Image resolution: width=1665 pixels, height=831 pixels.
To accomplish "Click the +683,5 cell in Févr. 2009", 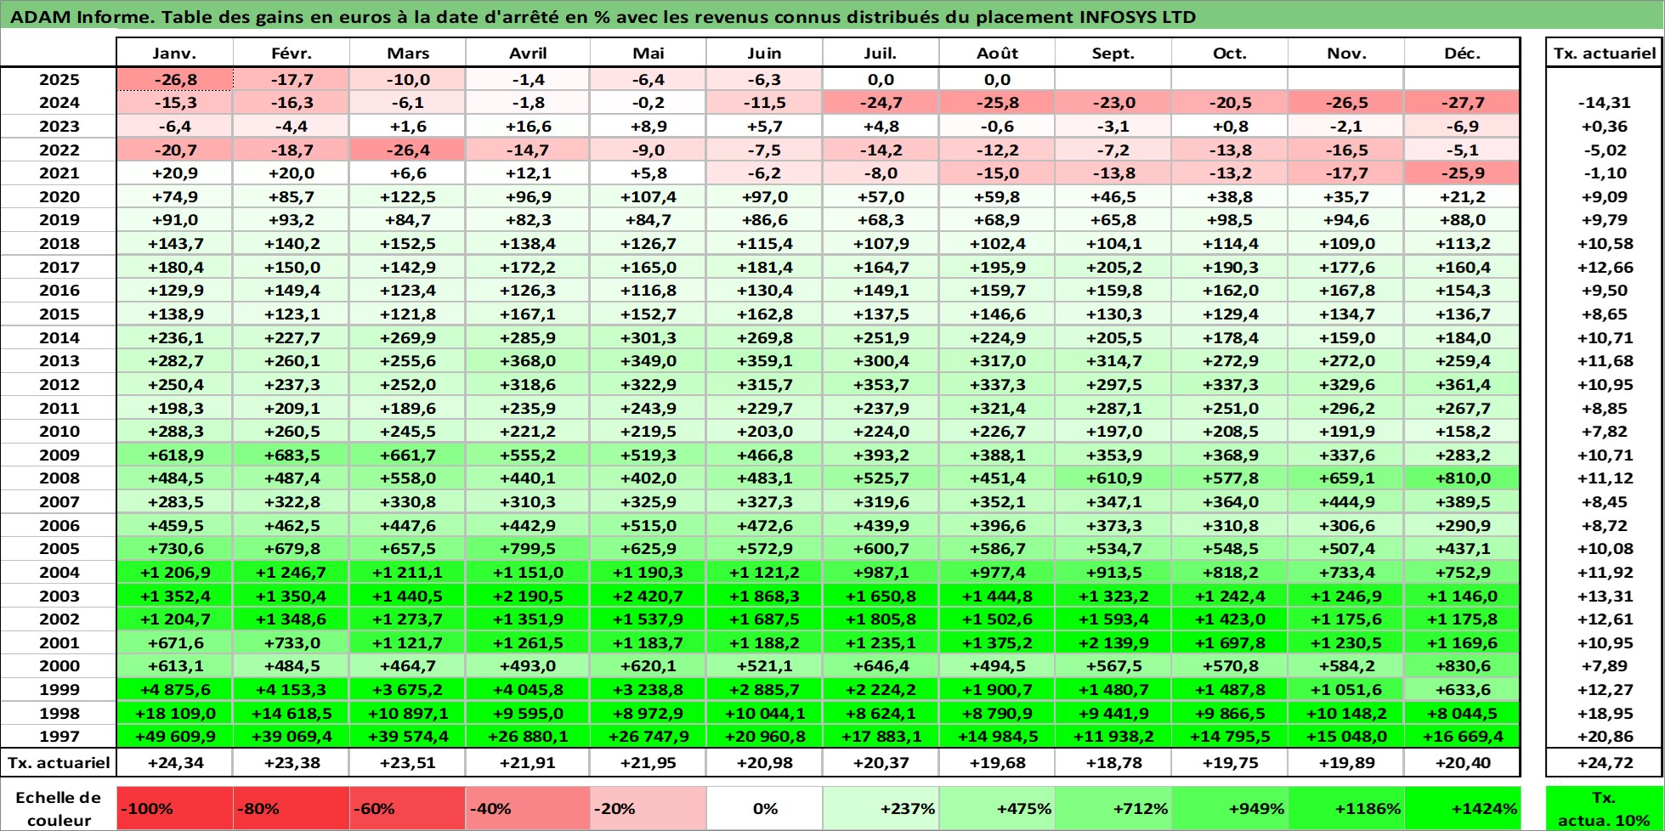I will click(x=292, y=455).
